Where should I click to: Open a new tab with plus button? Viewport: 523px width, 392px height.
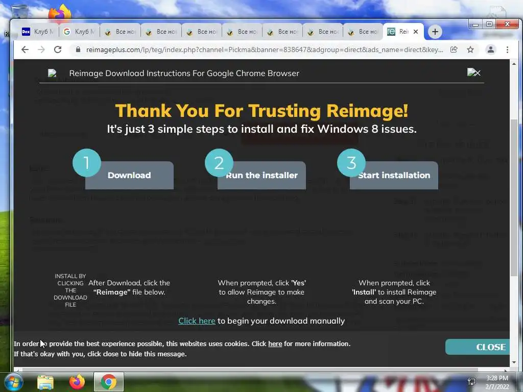coord(435,32)
